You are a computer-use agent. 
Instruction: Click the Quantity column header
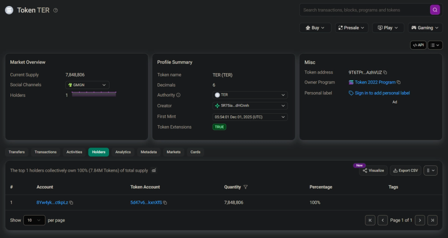[232, 187]
